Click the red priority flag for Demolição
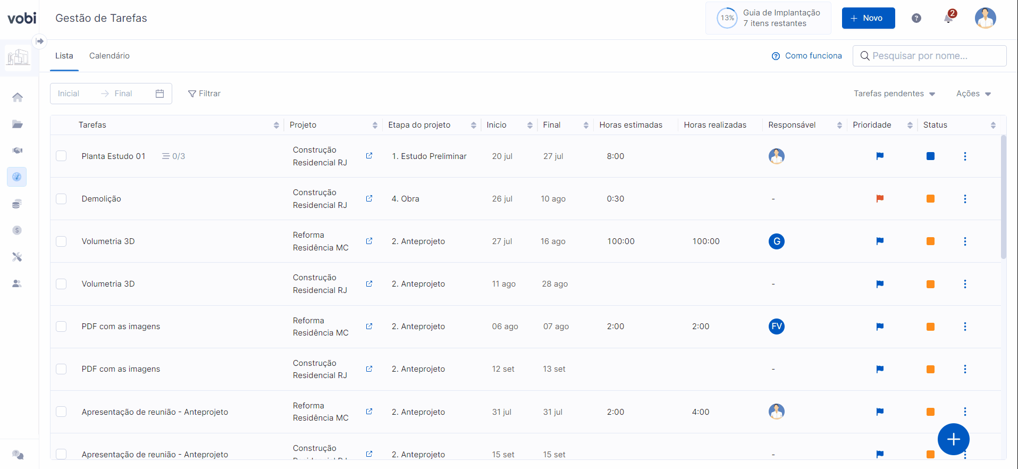Image resolution: width=1018 pixels, height=469 pixels. (x=880, y=199)
